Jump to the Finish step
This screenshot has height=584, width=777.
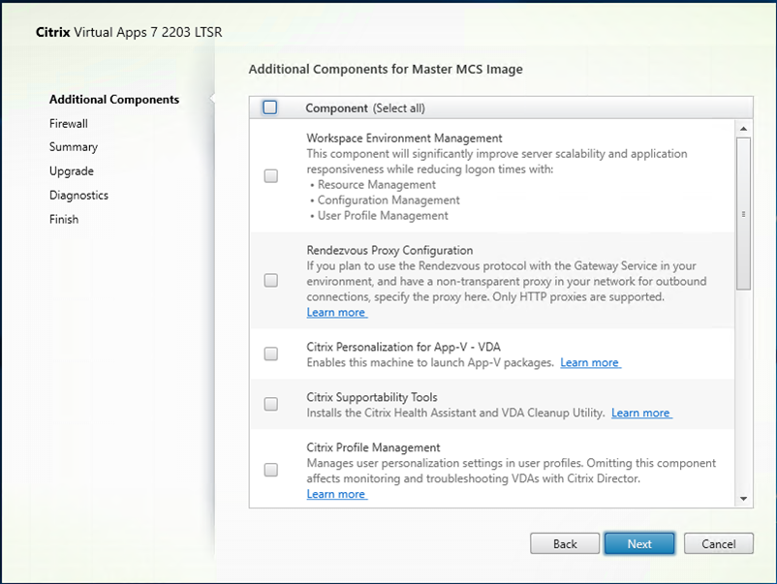point(64,219)
